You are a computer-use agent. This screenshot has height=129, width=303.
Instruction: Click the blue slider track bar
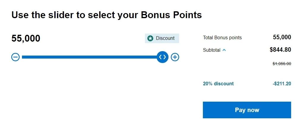click(x=89, y=57)
